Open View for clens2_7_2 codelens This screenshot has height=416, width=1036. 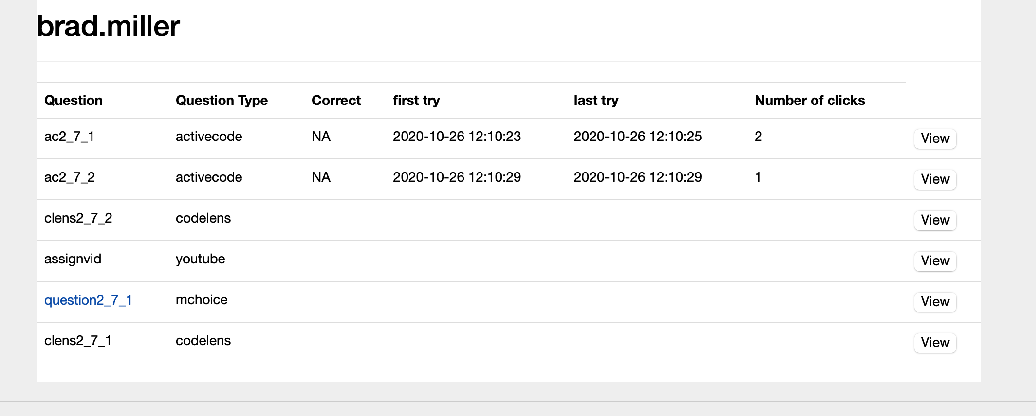coord(935,220)
